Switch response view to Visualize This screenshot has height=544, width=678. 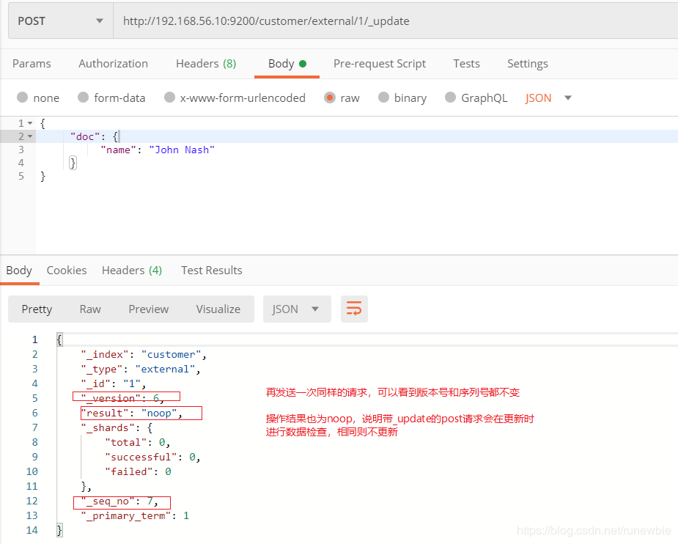(218, 309)
